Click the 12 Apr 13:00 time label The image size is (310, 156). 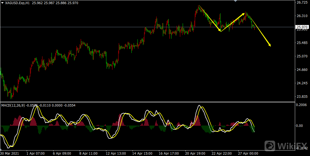(x=116, y=154)
